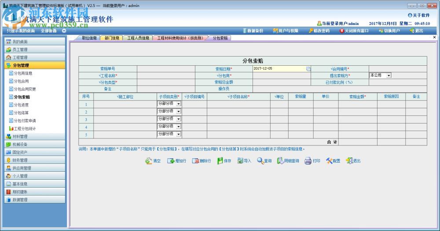Click 切换用户 switch user

pyautogui.click(x=389, y=31)
